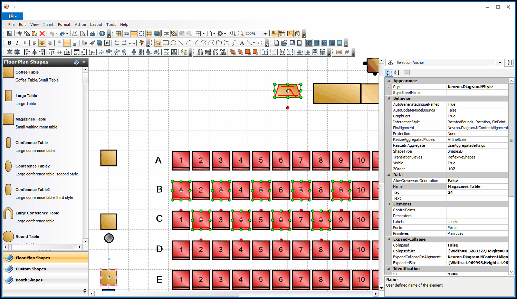Screen dimensions: 517x299
Task: Select the Ellipse drawing tool
Action: pyautogui.click(x=173, y=43)
